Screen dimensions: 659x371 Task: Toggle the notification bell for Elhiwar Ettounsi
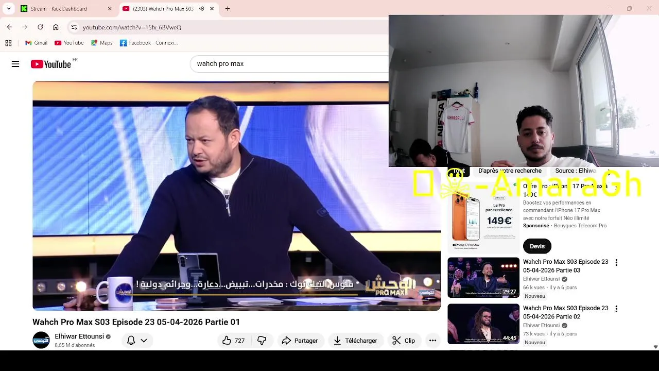tap(131, 341)
